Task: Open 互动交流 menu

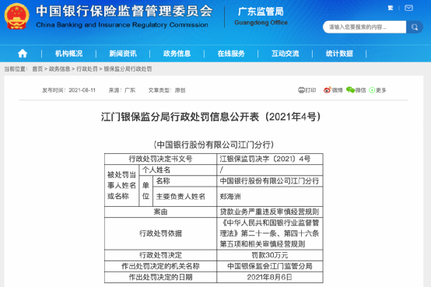Action: coord(285,54)
